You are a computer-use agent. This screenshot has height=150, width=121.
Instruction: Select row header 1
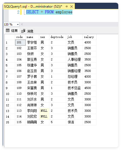coord(10,43)
